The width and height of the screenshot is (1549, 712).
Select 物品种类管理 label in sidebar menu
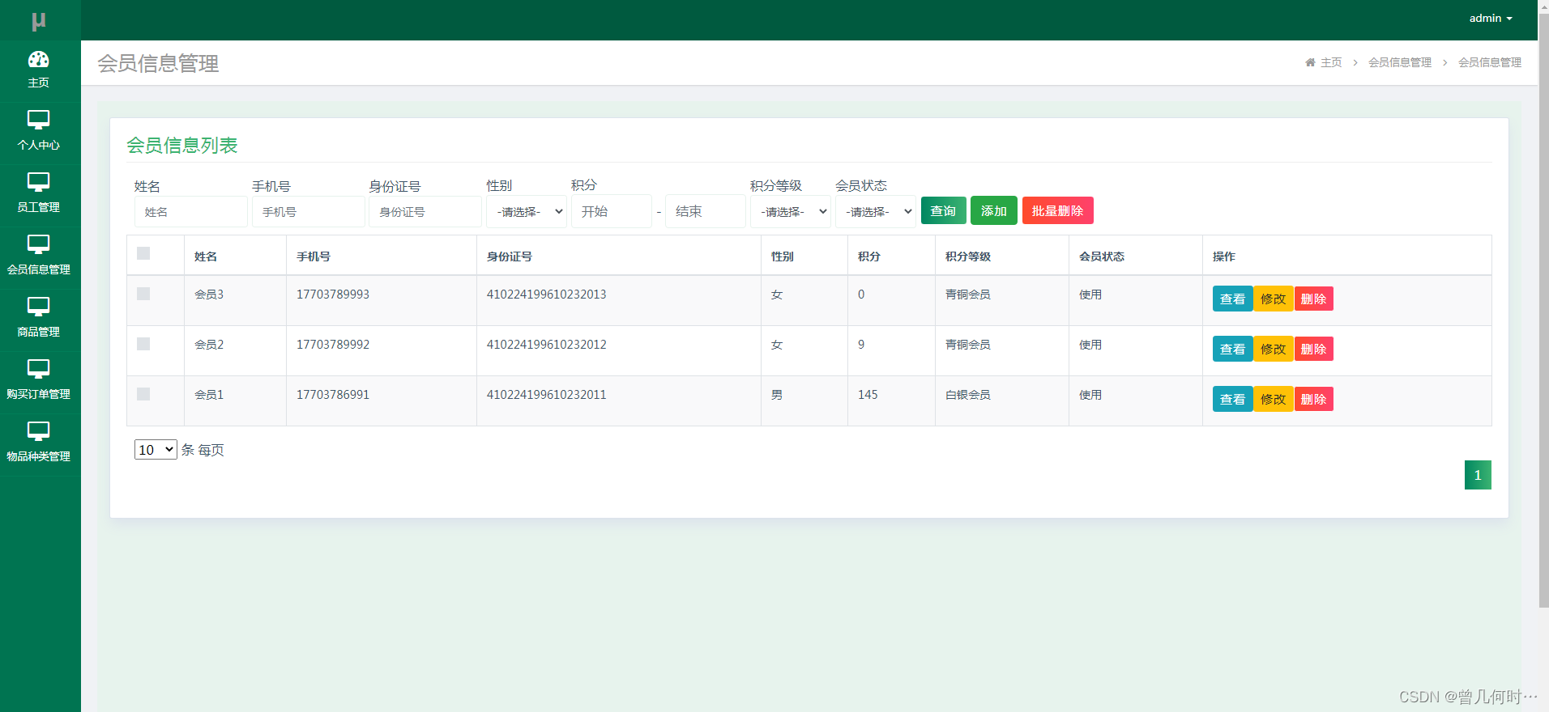point(38,456)
